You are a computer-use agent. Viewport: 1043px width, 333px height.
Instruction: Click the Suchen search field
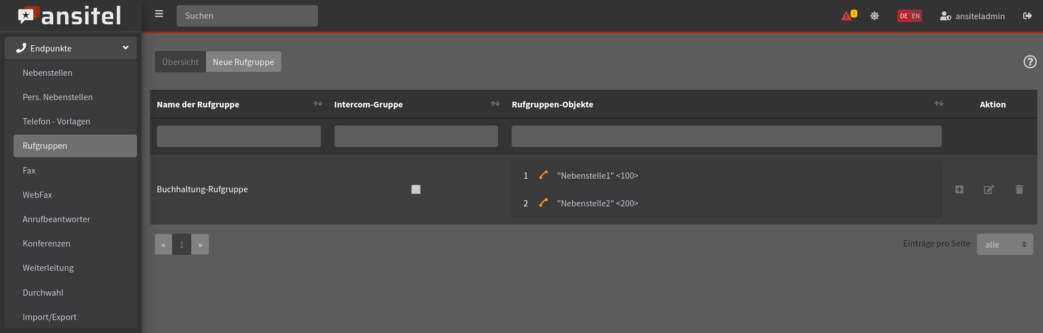pyautogui.click(x=247, y=16)
